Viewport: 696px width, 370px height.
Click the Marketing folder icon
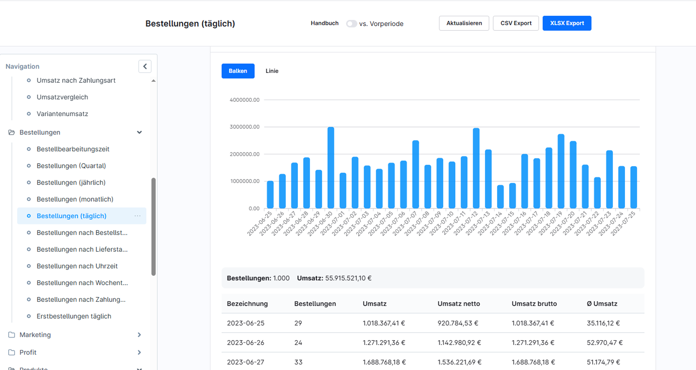12,335
